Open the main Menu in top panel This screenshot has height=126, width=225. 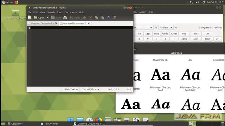(7, 2)
